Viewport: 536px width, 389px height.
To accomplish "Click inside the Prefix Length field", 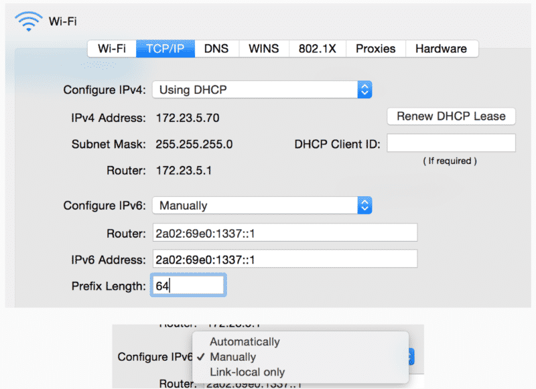I will point(188,285).
